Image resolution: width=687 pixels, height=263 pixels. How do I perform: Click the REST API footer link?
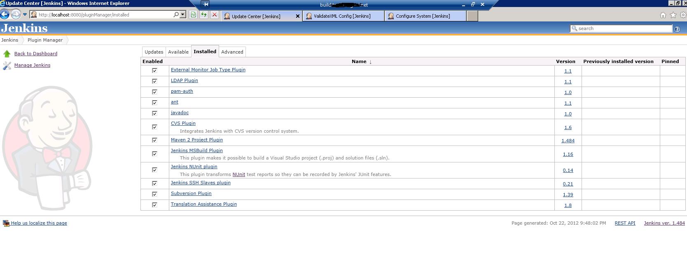coord(625,223)
